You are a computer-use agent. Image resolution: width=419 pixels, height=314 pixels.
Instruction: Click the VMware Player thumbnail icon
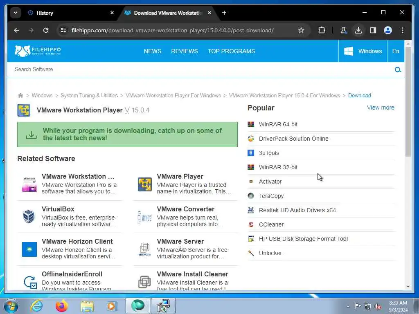pos(144,184)
